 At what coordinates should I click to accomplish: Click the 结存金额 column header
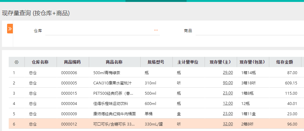tap(285, 62)
